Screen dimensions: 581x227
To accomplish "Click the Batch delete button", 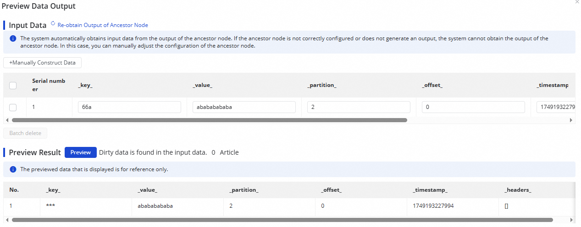I will click(25, 133).
